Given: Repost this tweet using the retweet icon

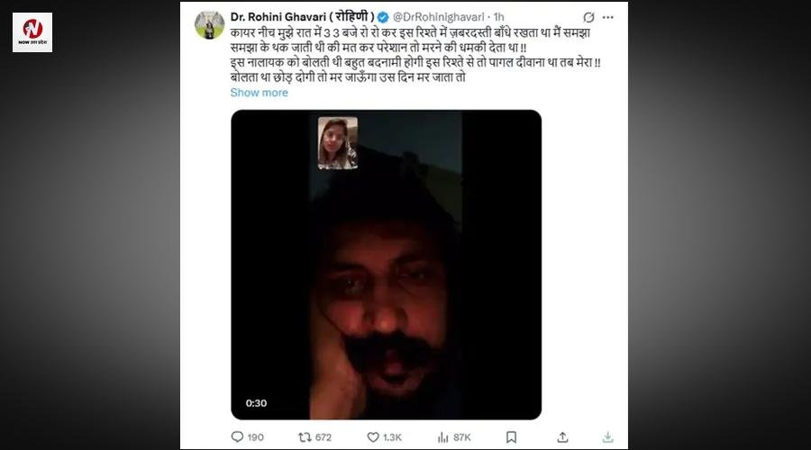Looking at the screenshot, I should pos(305,437).
